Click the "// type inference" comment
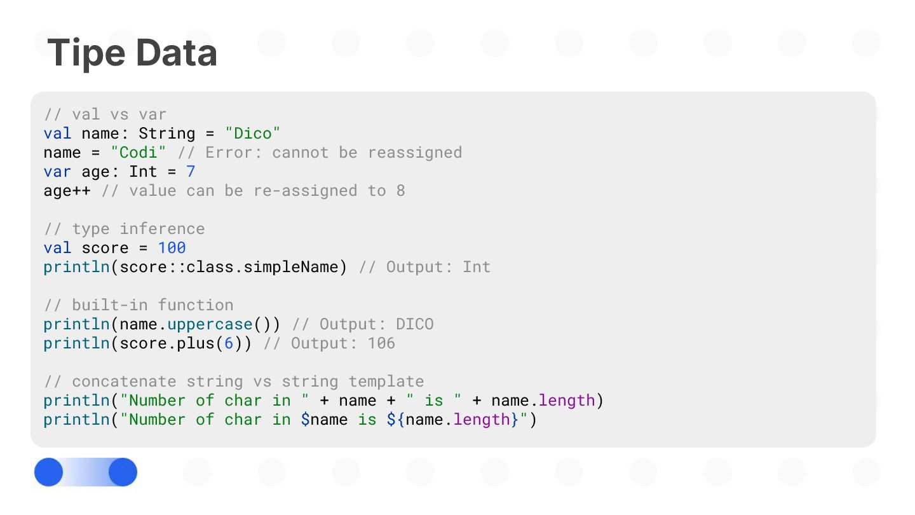915x515 pixels. coord(125,229)
